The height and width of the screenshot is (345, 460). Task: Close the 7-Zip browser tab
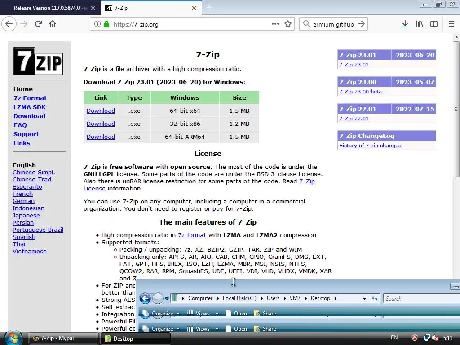(194, 8)
